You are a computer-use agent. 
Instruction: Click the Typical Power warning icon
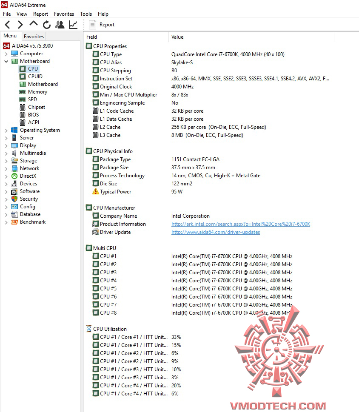(x=95, y=191)
